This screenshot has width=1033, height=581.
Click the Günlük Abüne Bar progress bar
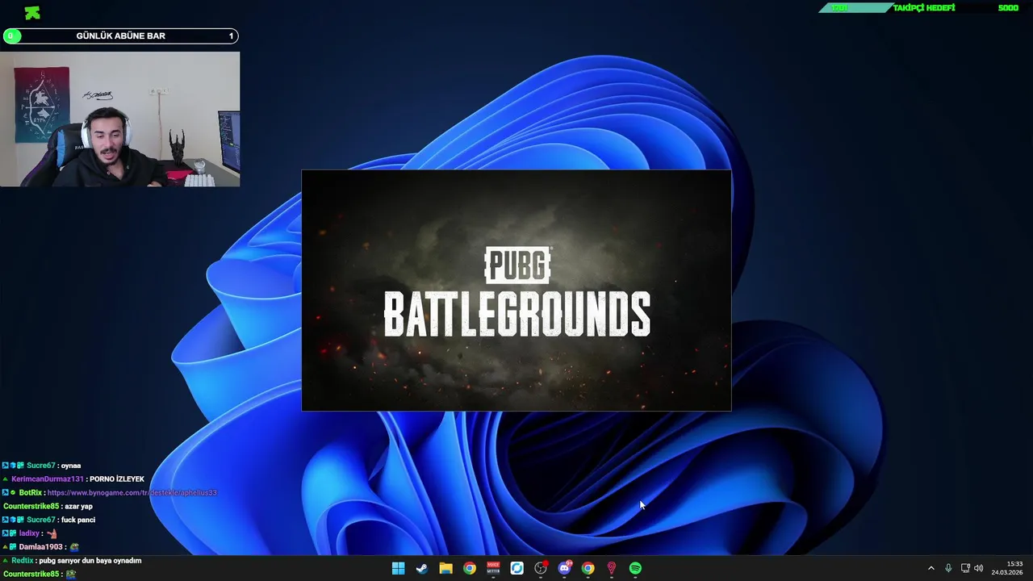120,36
